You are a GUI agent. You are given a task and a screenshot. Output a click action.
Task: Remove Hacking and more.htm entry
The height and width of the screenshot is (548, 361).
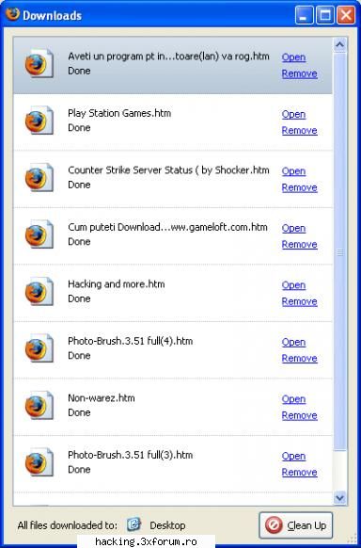pos(299,301)
